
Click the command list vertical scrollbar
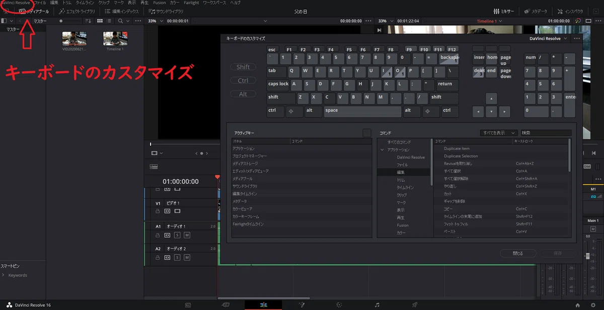tap(570, 155)
